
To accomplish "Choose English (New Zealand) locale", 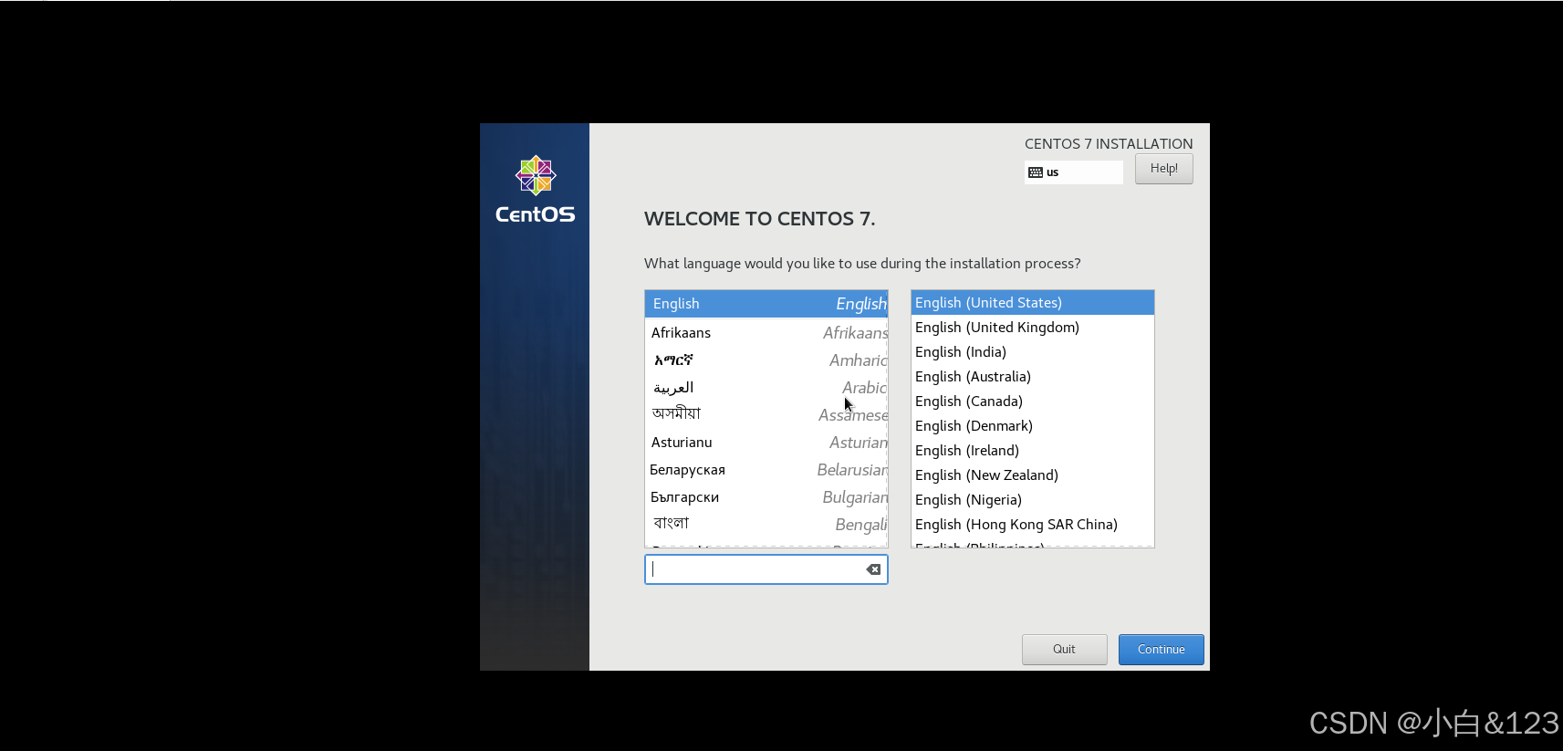I will coord(1032,475).
